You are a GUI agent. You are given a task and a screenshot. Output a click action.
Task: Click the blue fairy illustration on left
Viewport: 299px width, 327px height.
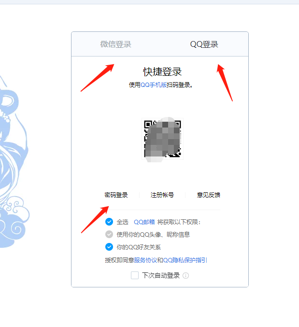point(14,163)
